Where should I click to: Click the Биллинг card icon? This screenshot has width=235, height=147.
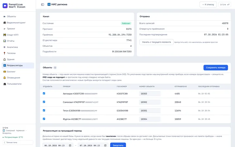(x=5, y=72)
